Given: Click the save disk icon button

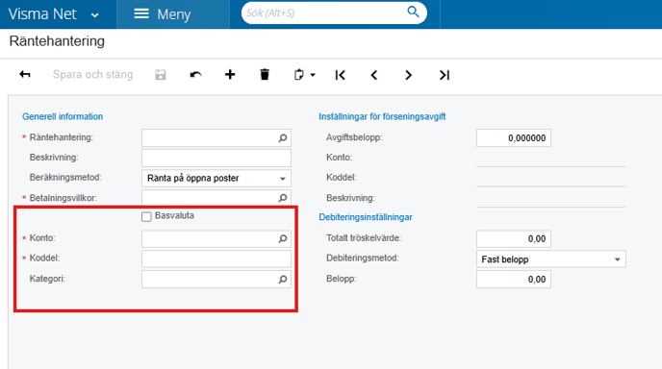Looking at the screenshot, I should tap(161, 75).
